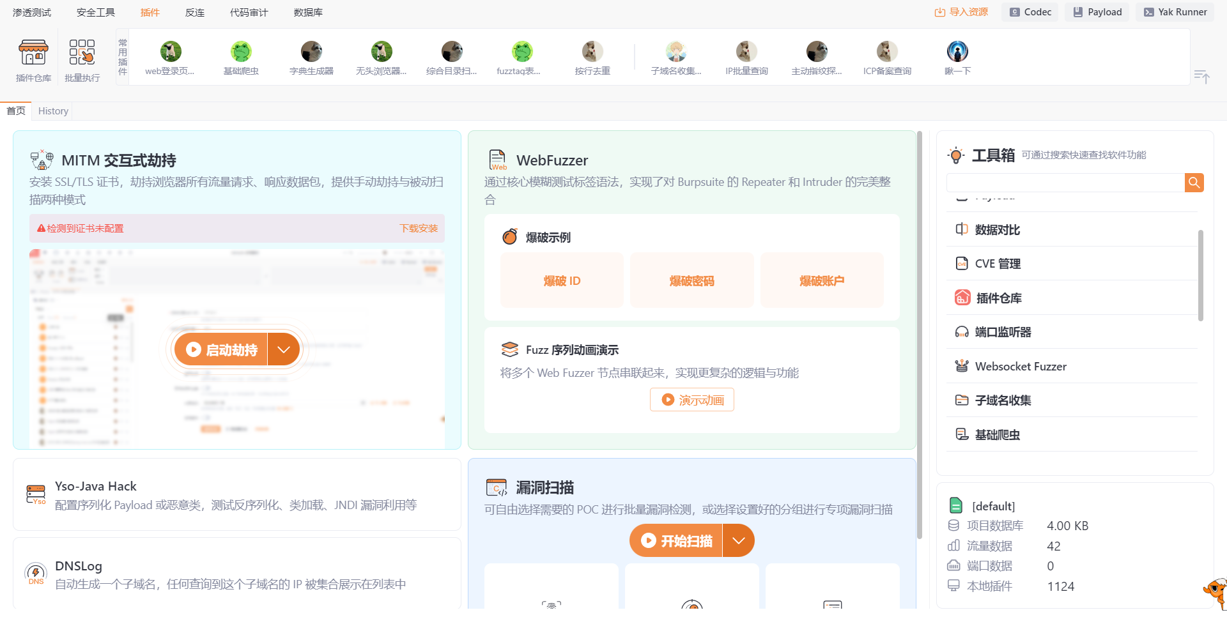The width and height of the screenshot is (1227, 617).
Task: Open the 字典生成器 plugin
Action: pos(311,57)
